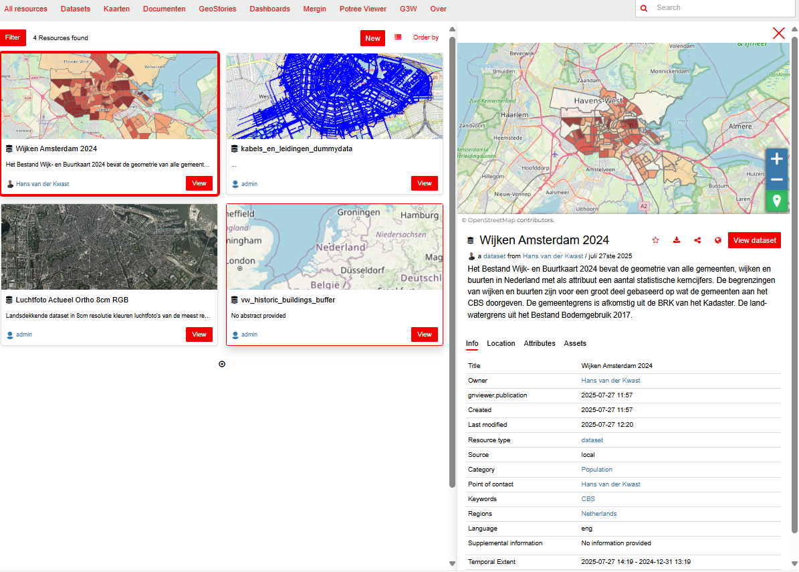Navigate to Dashboards

[x=269, y=9]
